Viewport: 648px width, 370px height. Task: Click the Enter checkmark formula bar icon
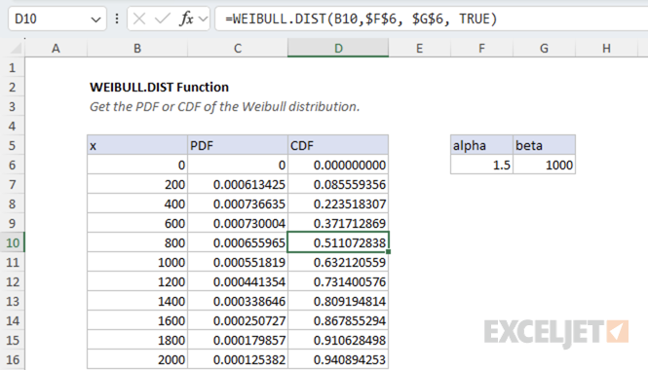162,18
